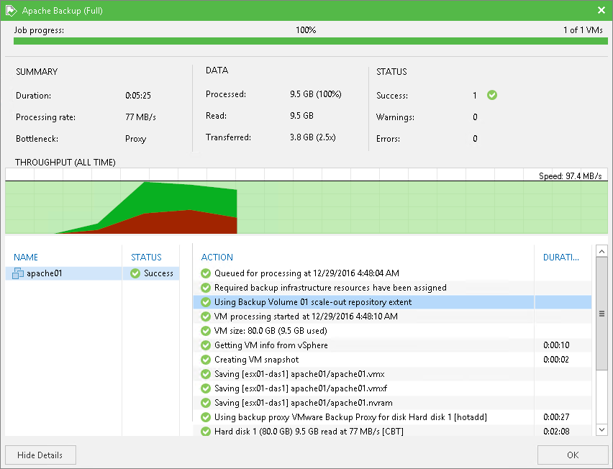Click the Transferred value 3.8 GB (2.5x)
The height and width of the screenshot is (469, 613).
point(313,137)
